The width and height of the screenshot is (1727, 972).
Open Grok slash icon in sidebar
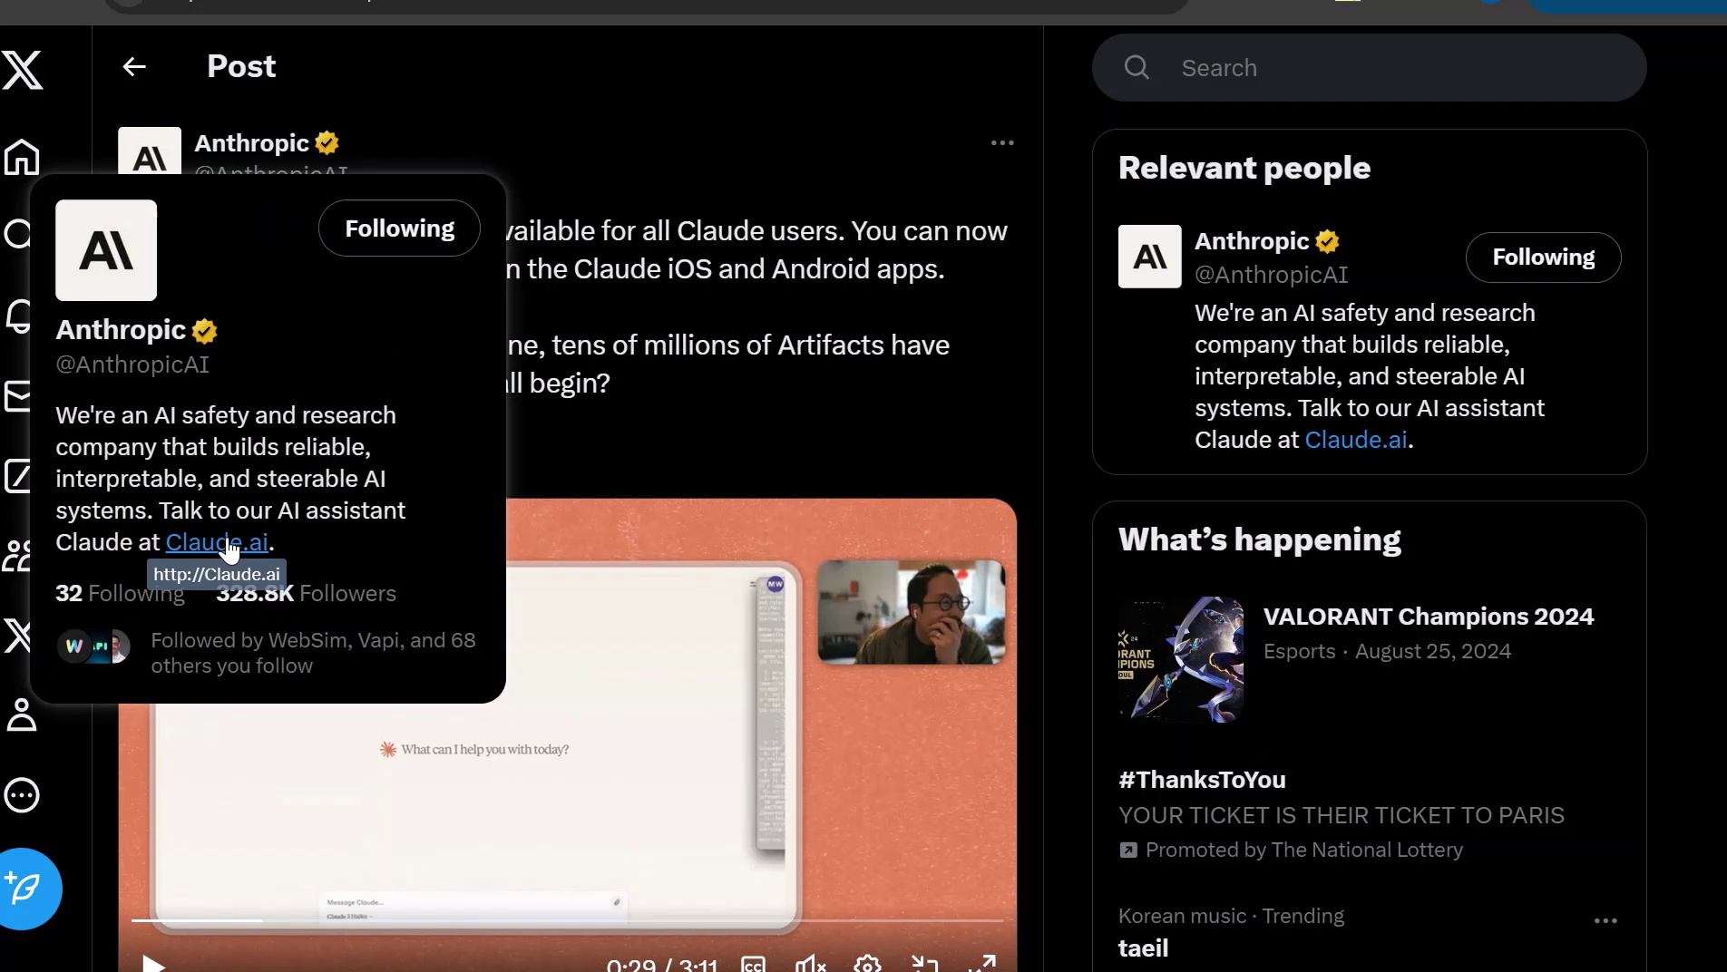point(18,476)
